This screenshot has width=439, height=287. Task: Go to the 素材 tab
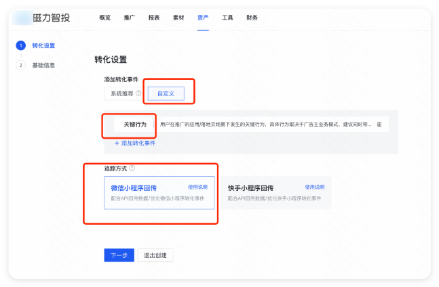click(178, 18)
